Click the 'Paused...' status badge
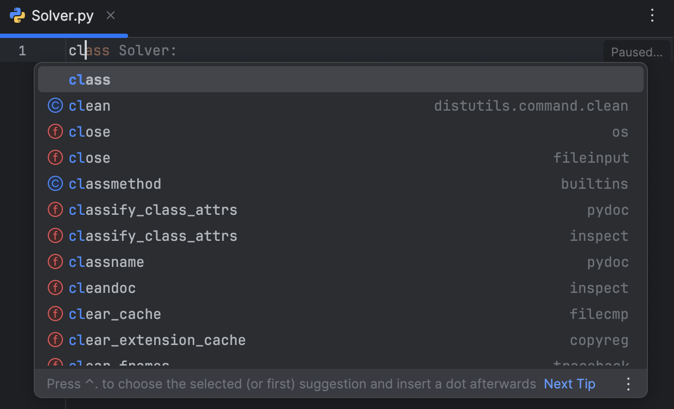This screenshot has height=409, width=674. [x=637, y=52]
